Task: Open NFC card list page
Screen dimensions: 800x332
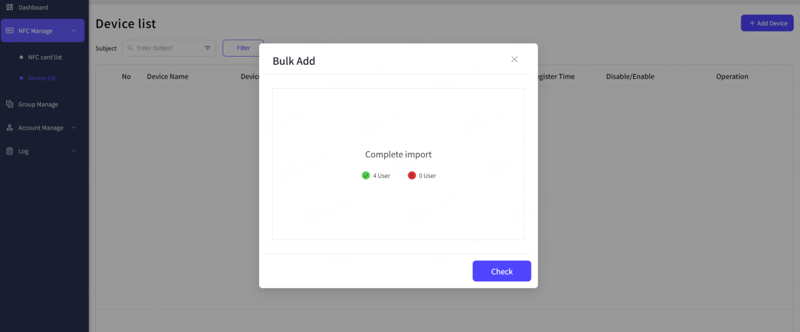Action: pos(45,57)
